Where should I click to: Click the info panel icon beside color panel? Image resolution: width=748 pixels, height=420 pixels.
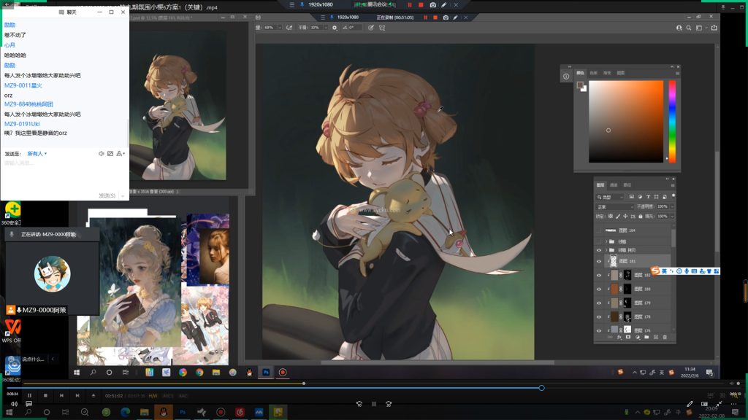pyautogui.click(x=566, y=76)
